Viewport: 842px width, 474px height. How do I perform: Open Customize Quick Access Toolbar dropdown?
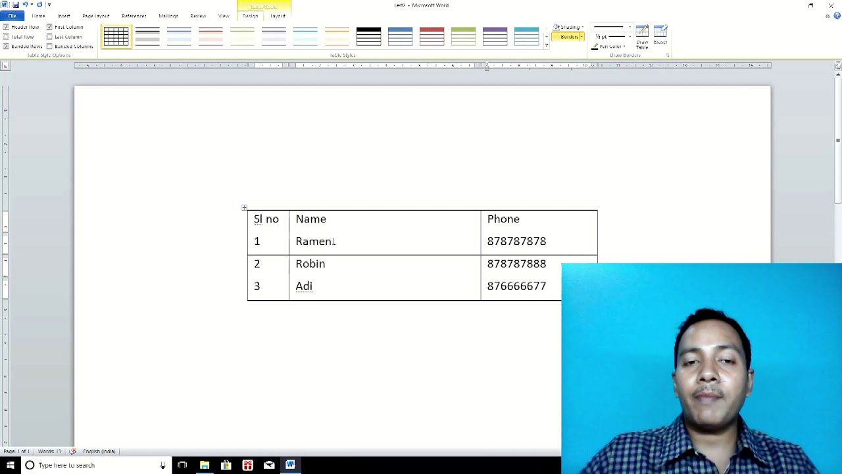[49, 5]
